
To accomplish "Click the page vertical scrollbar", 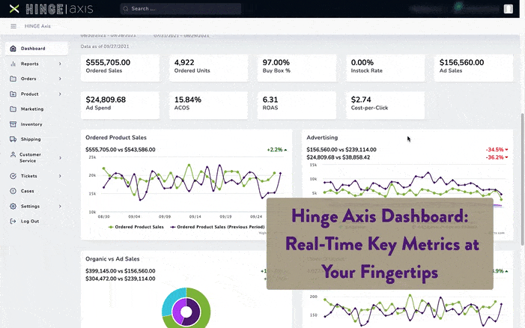I will (x=522, y=179).
